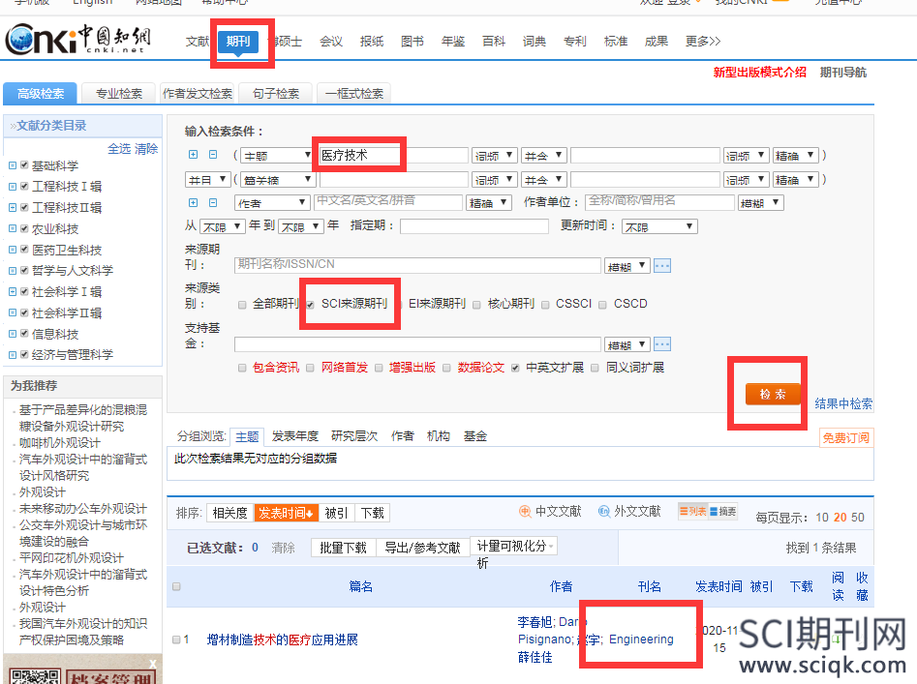Switch to list view icon
Screen dimensions: 917x684
(x=693, y=512)
